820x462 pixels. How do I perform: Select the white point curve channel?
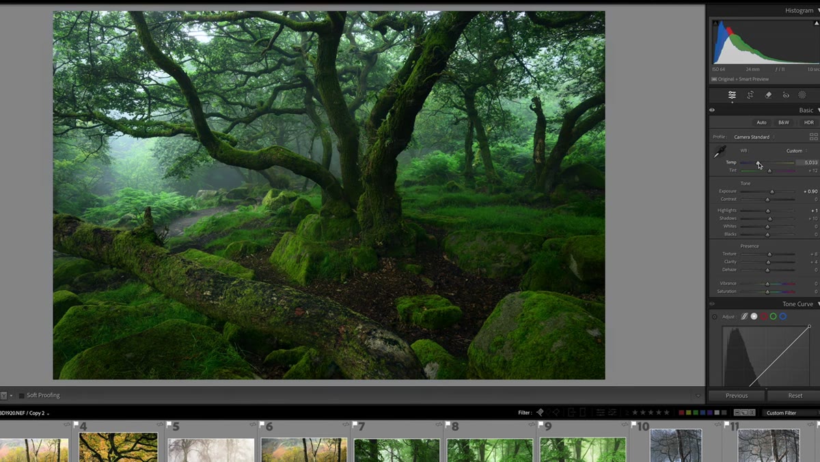(754, 316)
